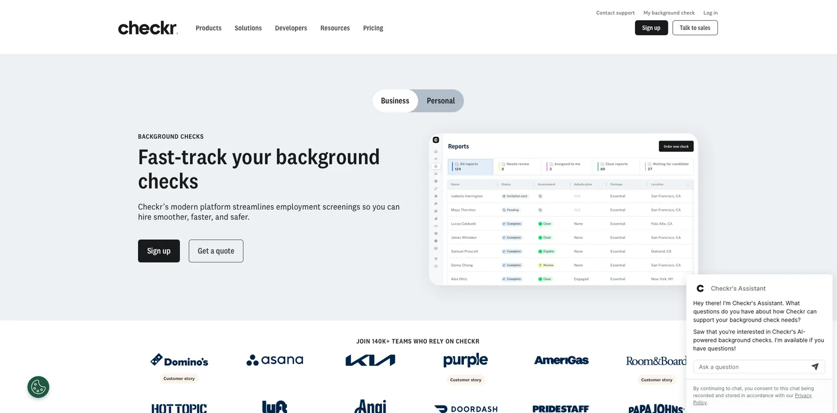The image size is (837, 413).
Task: Click Samuel Prescott row name
Action: pos(465,252)
